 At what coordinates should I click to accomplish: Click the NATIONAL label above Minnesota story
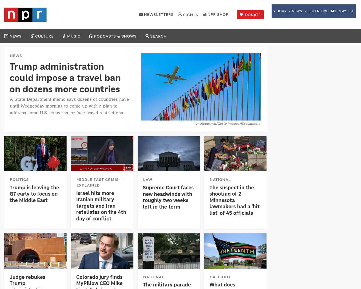[220, 179]
